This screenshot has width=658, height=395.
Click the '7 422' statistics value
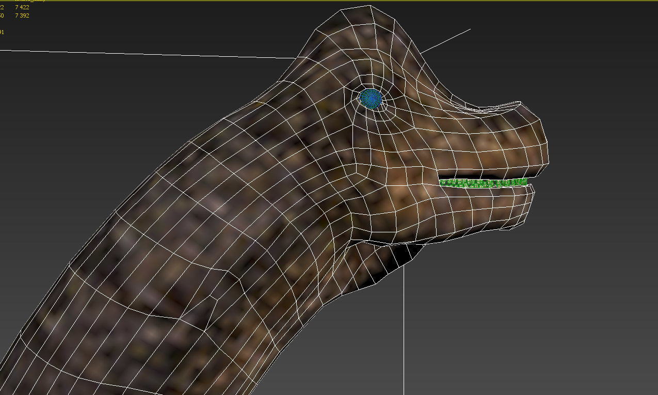(22, 7)
